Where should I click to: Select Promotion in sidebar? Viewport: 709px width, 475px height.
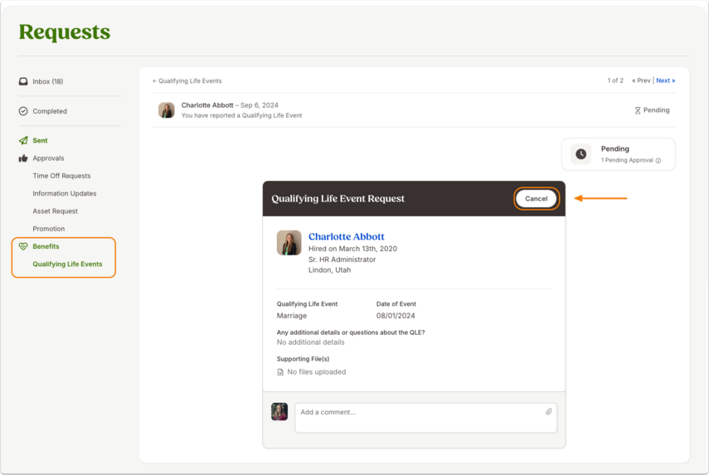[48, 229]
